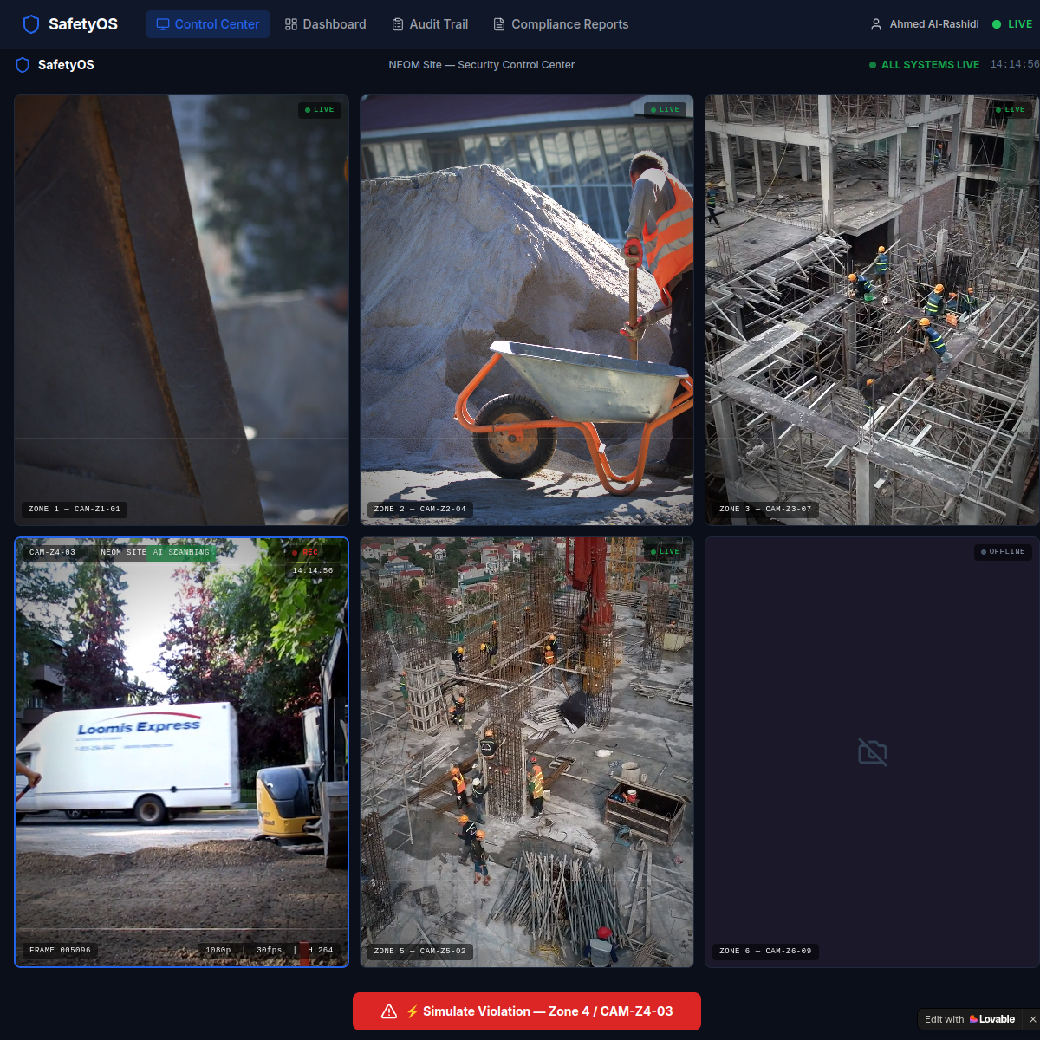This screenshot has height=1040, width=1040.
Task: Click the offline camera icon in Zone 6
Action: point(872,752)
